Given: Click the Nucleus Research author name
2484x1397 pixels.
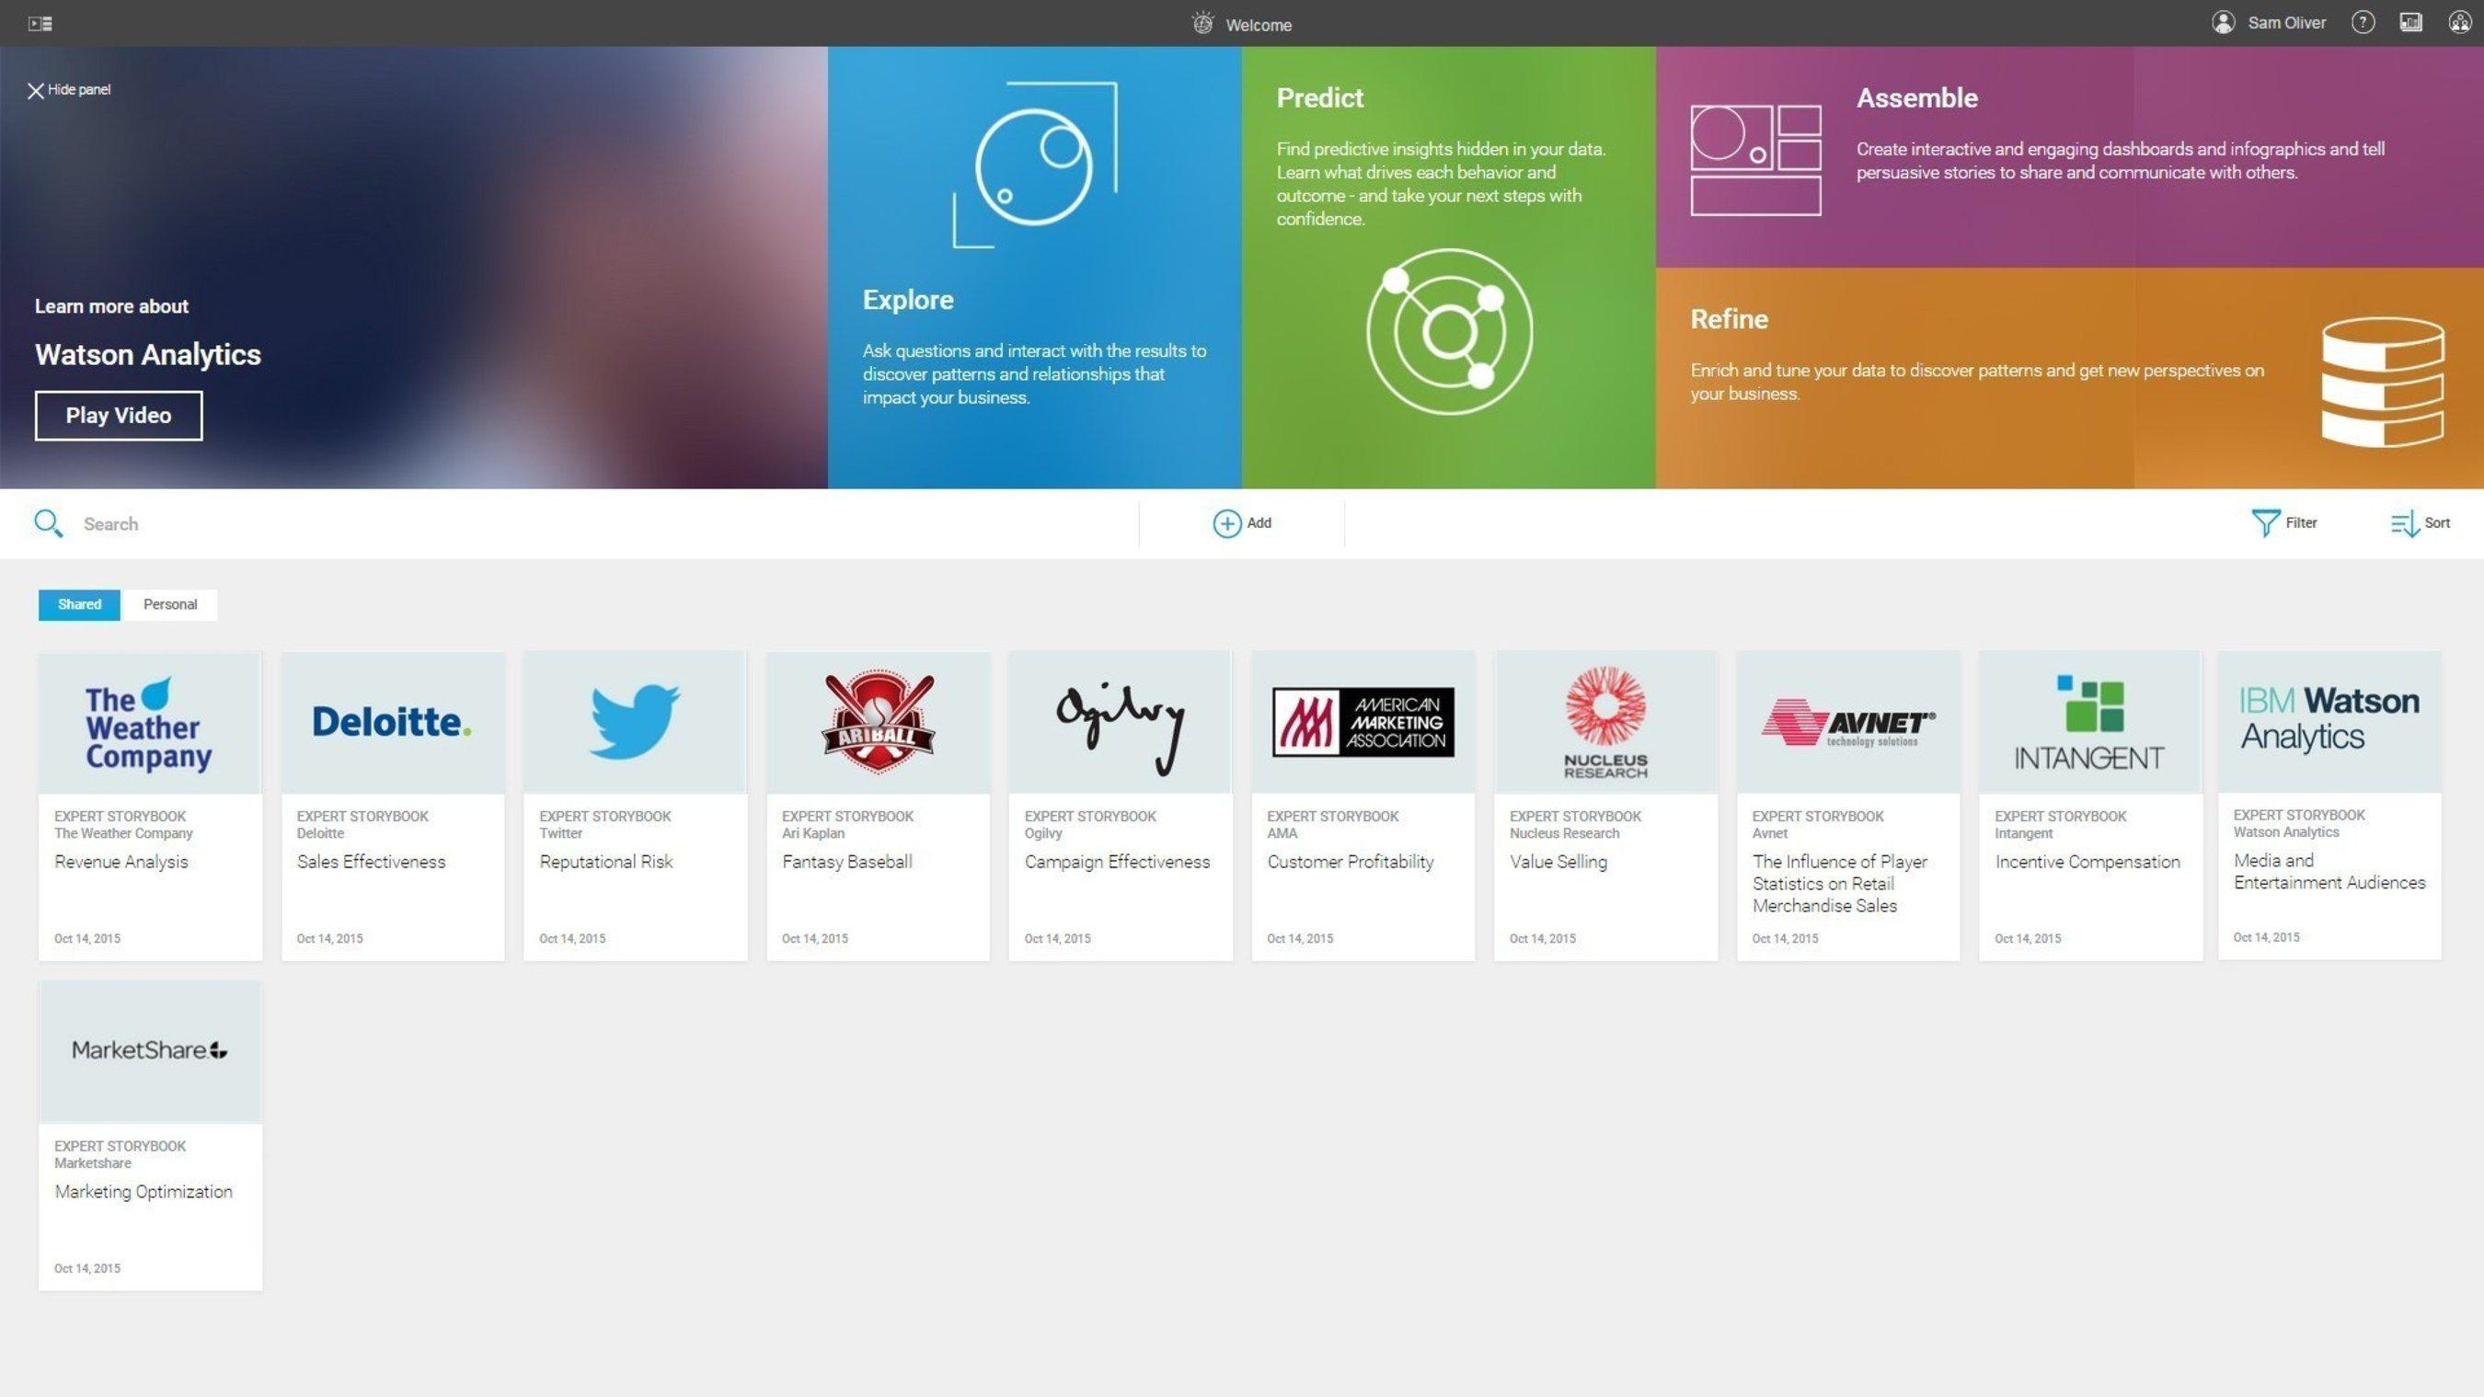Looking at the screenshot, I should tap(1564, 833).
